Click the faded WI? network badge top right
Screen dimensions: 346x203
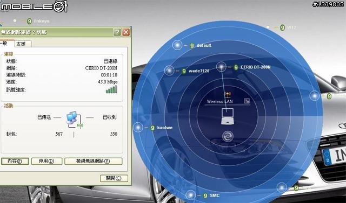[282, 27]
